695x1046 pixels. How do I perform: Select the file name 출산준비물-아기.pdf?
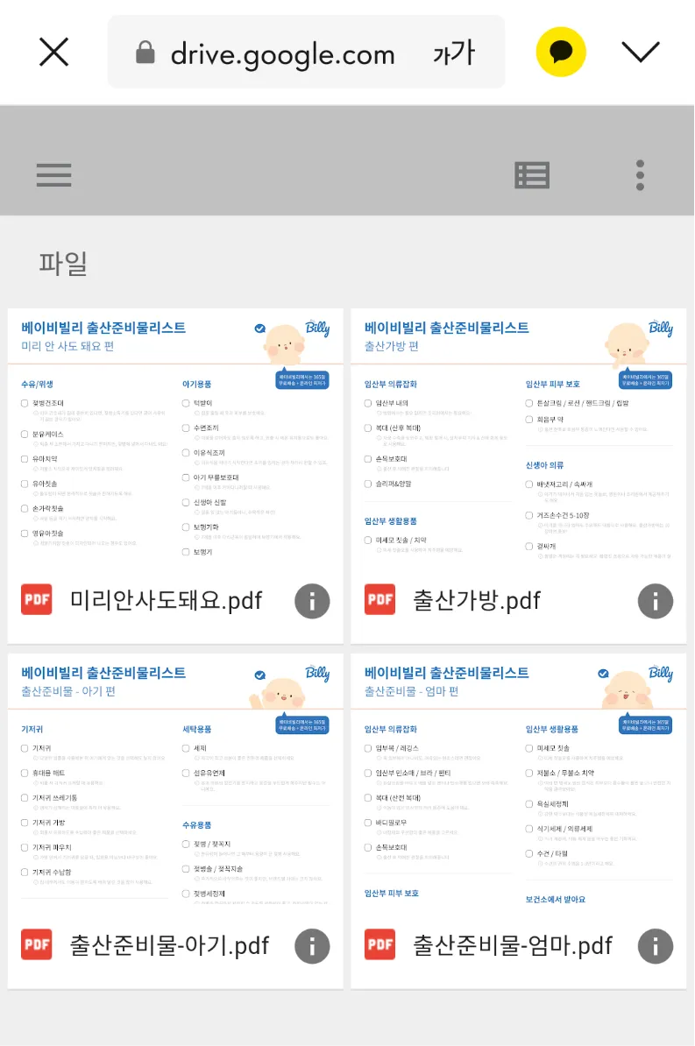169,945
